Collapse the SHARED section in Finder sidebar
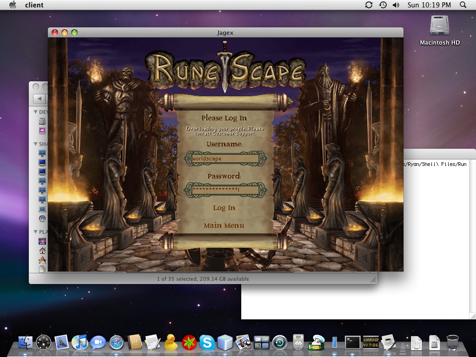This screenshot has height=357, width=476. 35,144
